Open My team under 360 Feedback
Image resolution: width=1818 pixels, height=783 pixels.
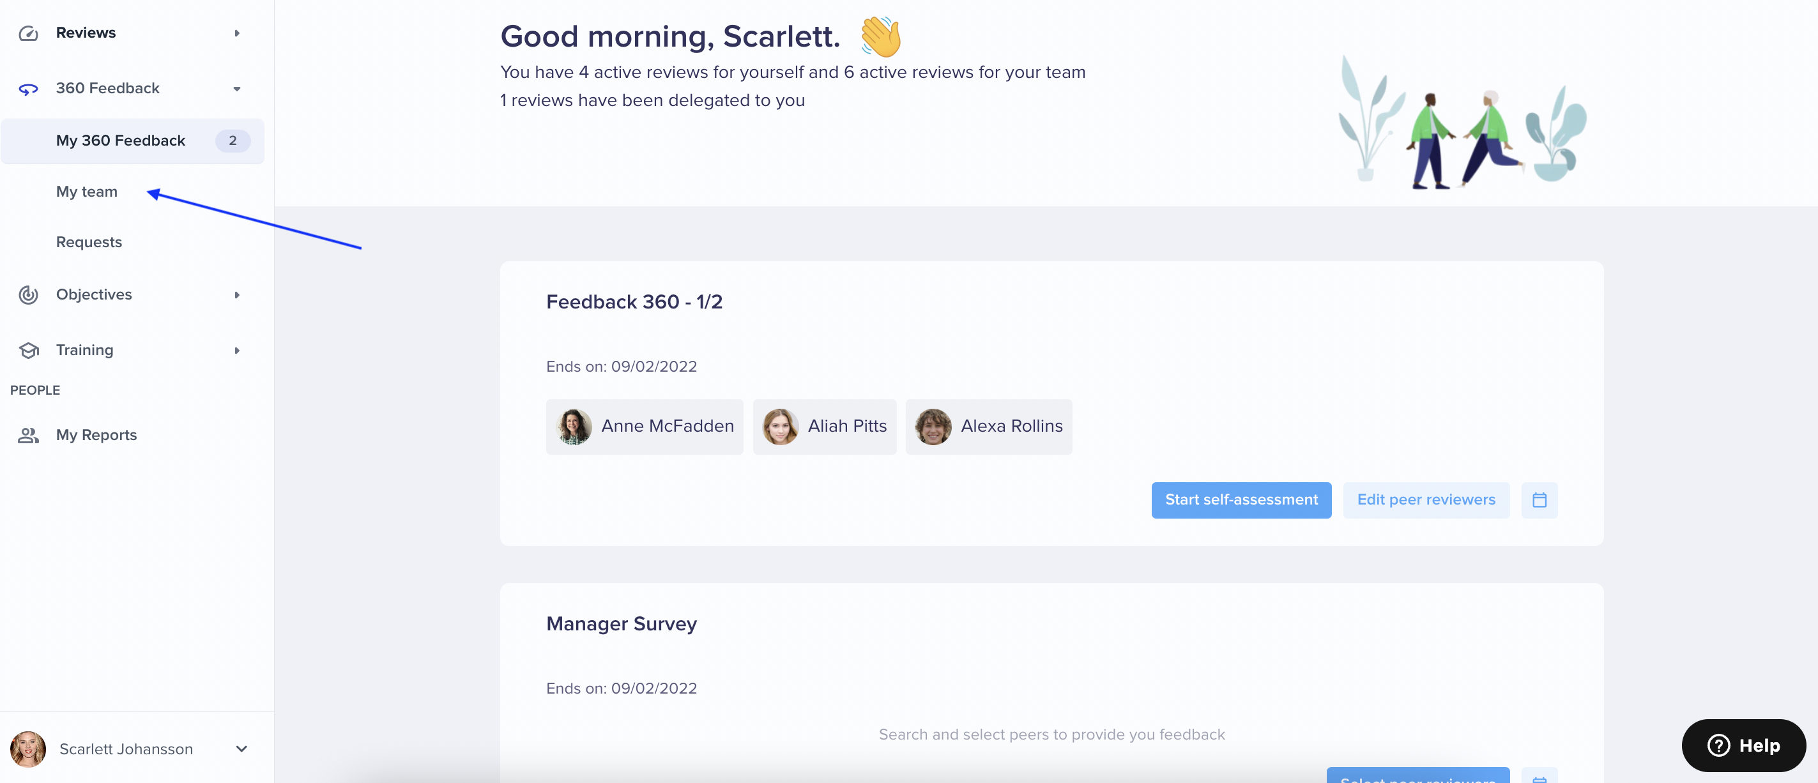coord(87,192)
